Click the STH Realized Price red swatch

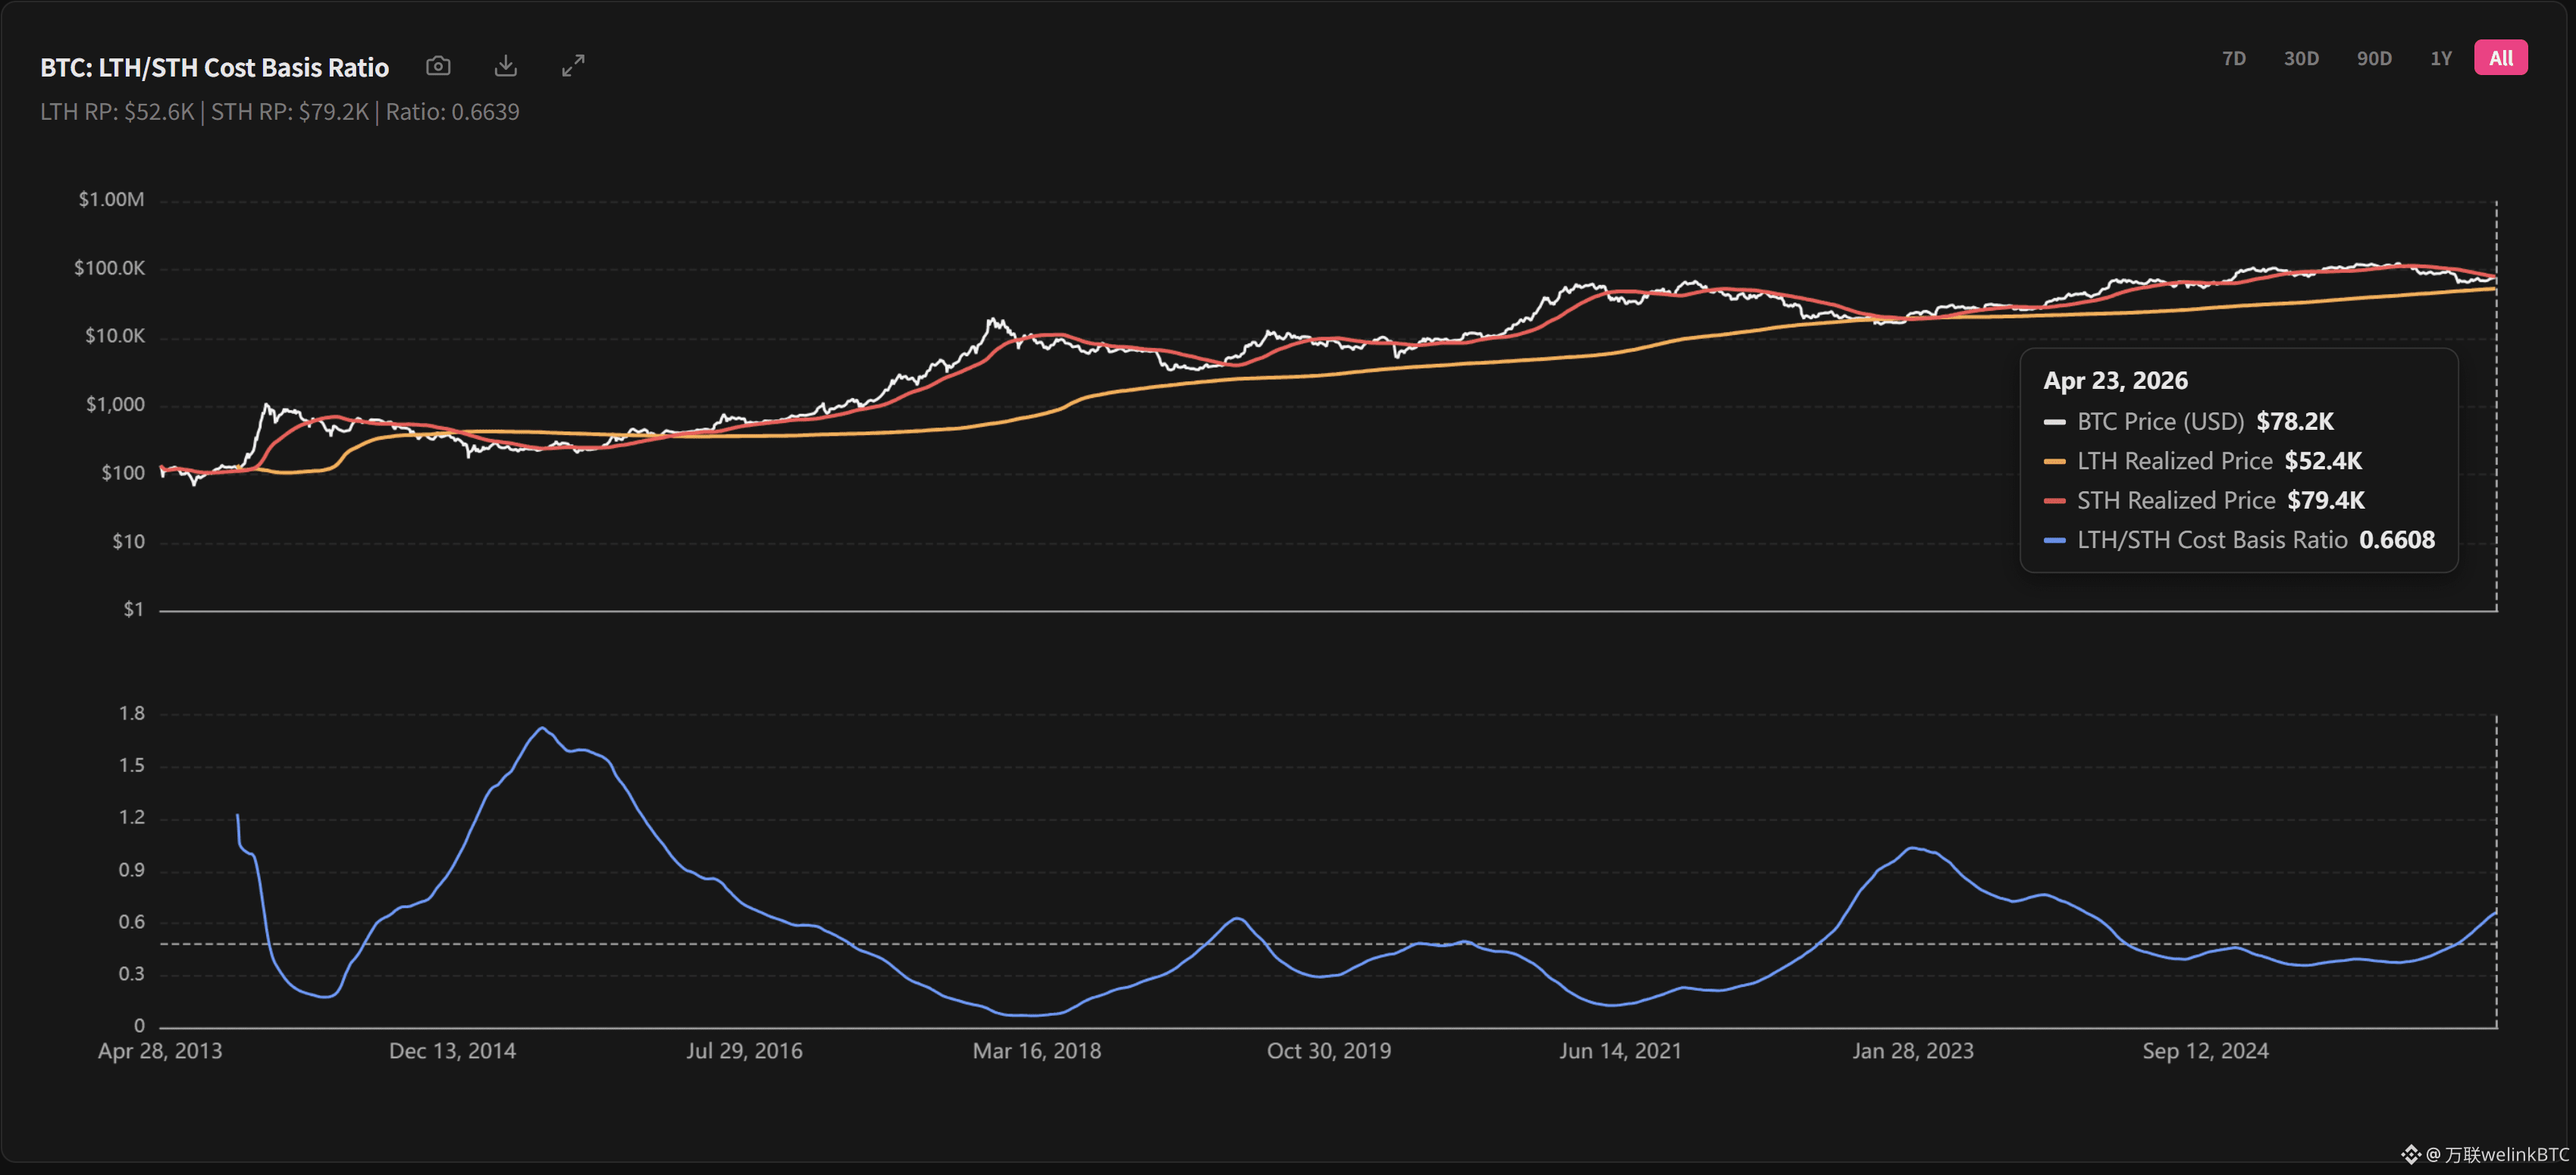(x=2055, y=501)
